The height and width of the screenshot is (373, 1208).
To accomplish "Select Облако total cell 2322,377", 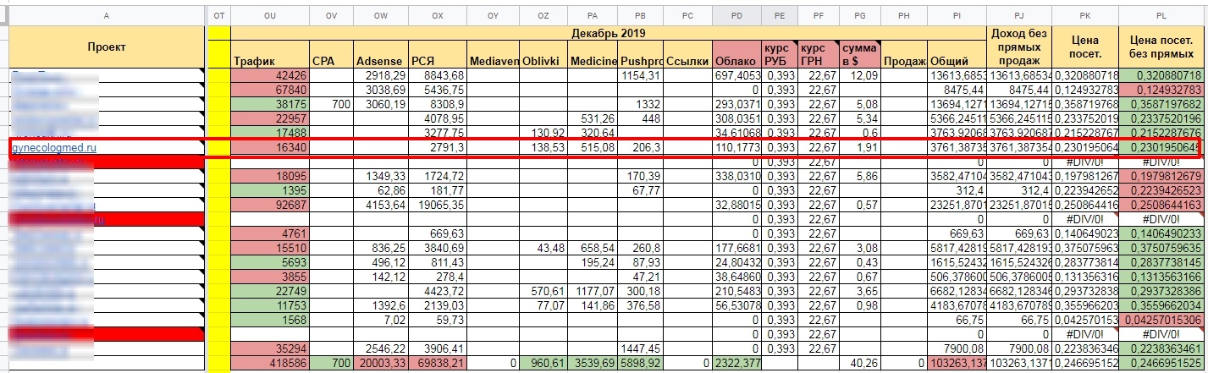I will pos(736,364).
